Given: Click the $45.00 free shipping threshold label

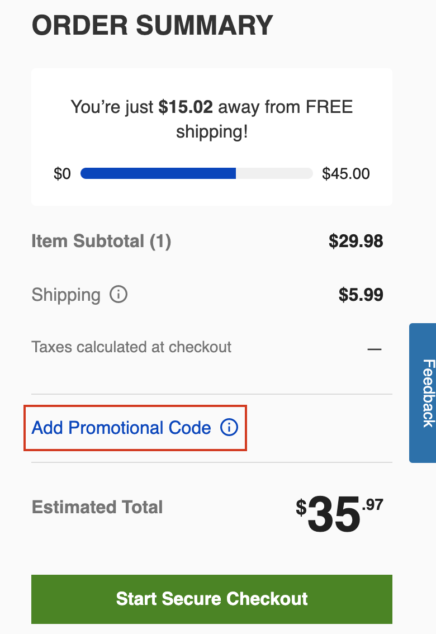Looking at the screenshot, I should pos(346,174).
